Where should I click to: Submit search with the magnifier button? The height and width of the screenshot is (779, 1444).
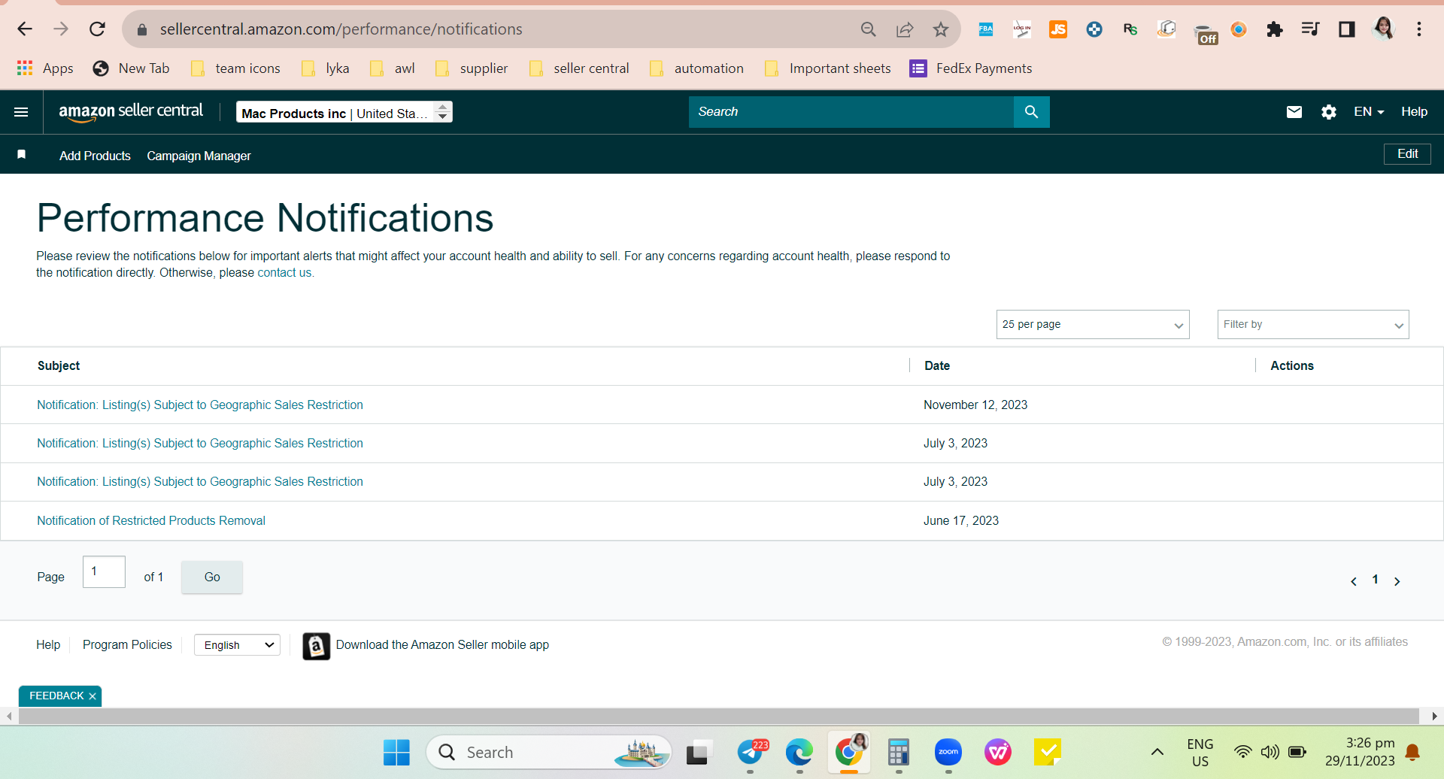(x=1032, y=112)
